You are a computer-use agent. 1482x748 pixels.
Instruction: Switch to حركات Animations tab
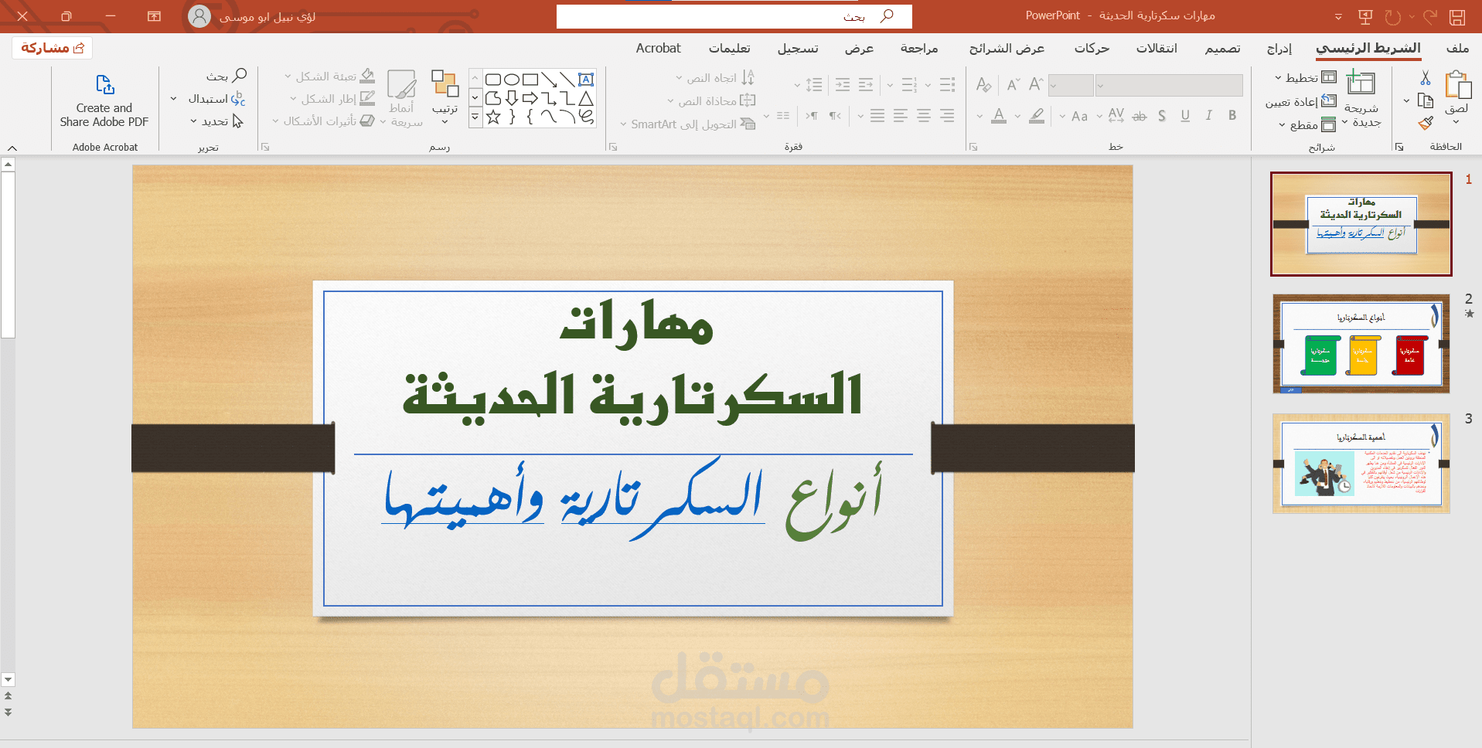click(x=1092, y=48)
